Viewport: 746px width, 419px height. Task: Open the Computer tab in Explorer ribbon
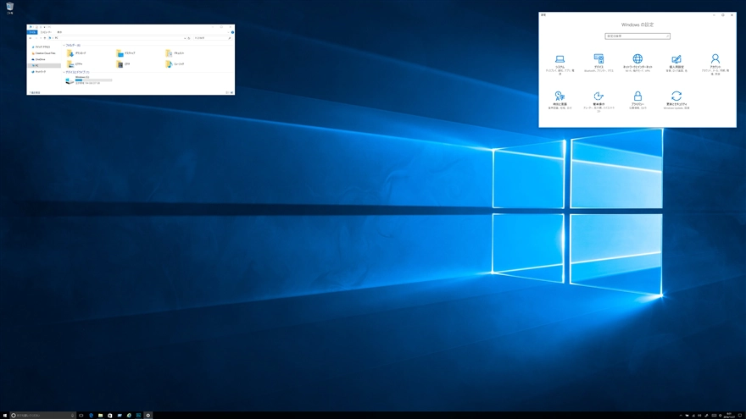(x=46, y=32)
